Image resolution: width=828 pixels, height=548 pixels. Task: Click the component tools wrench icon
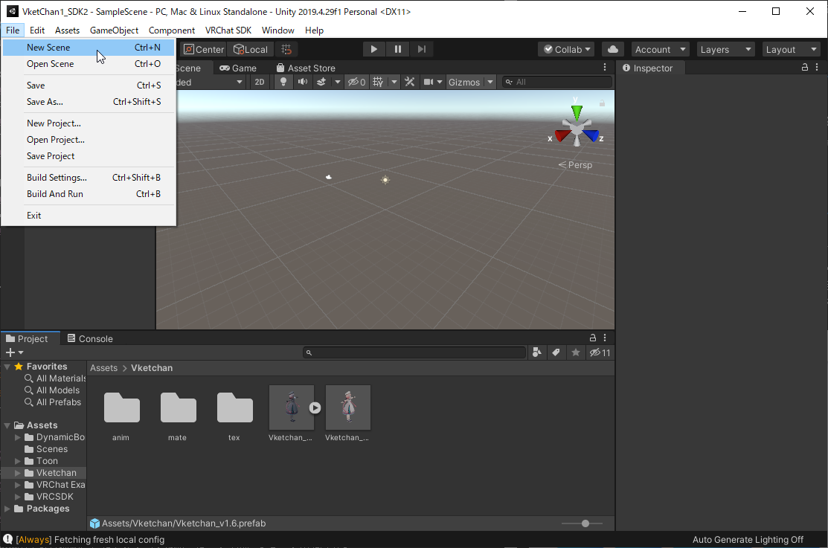(x=409, y=82)
